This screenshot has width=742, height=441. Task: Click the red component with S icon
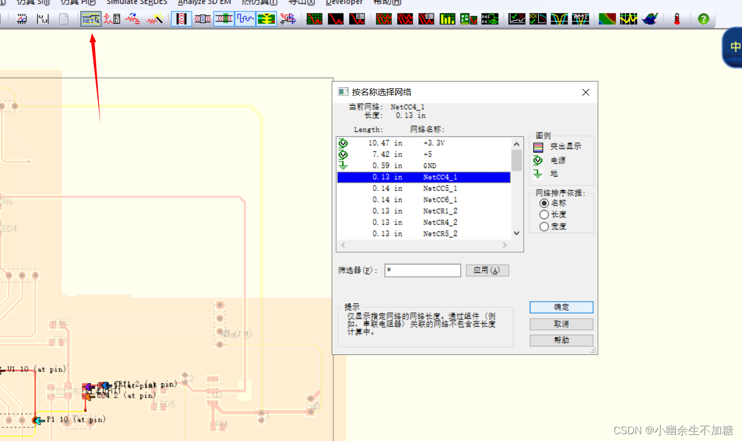203,19
